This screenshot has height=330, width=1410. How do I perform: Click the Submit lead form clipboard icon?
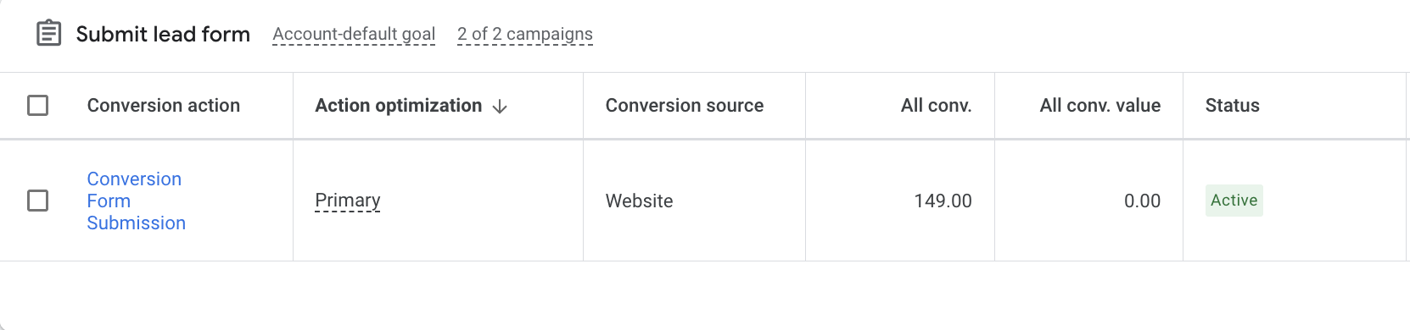click(x=48, y=34)
